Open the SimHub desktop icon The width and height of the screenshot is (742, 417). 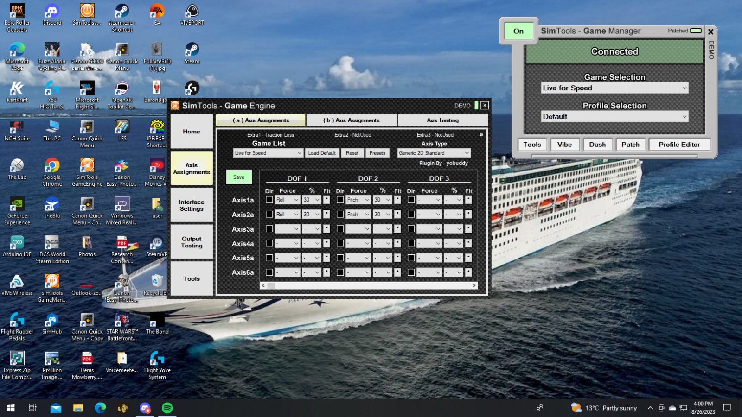pyautogui.click(x=51, y=321)
